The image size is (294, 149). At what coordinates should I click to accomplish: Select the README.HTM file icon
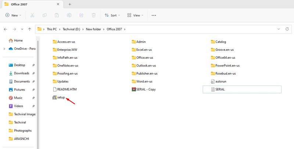point(54,89)
